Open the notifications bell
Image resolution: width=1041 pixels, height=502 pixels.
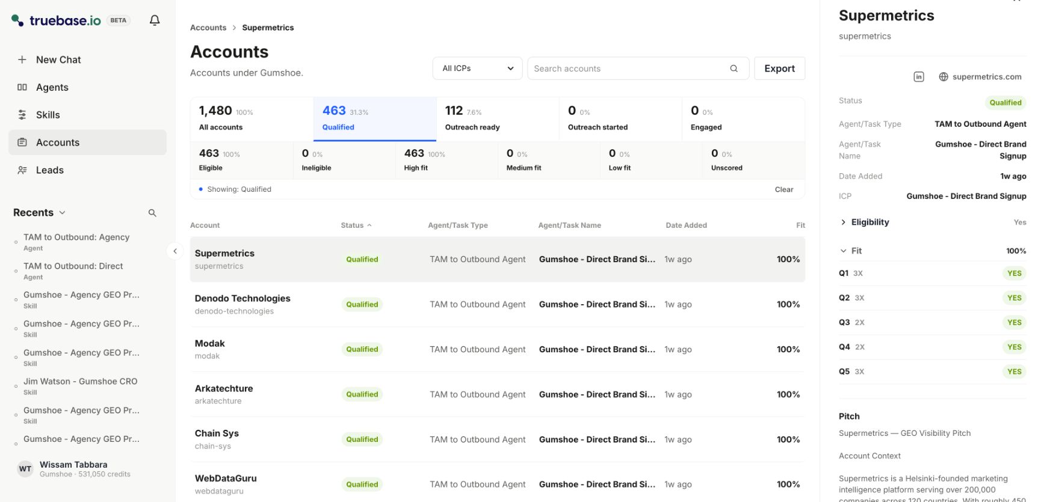(155, 20)
